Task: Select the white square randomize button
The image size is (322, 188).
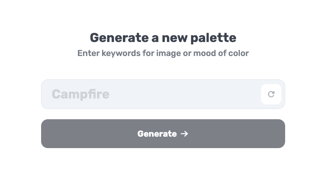Action: tap(271, 94)
